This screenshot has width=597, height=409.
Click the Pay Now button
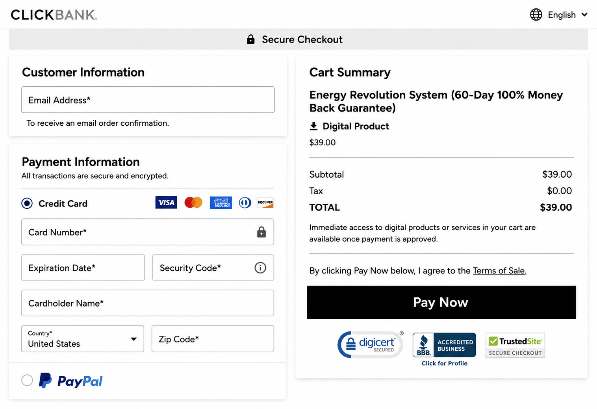click(441, 302)
